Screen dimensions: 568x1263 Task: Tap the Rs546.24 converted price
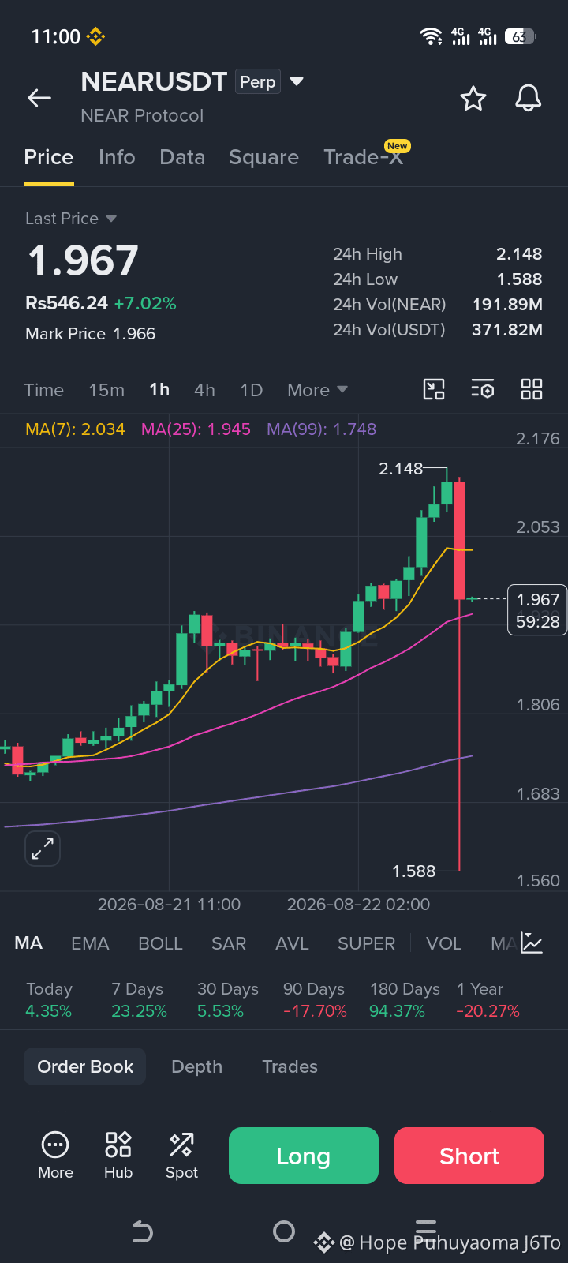[67, 303]
